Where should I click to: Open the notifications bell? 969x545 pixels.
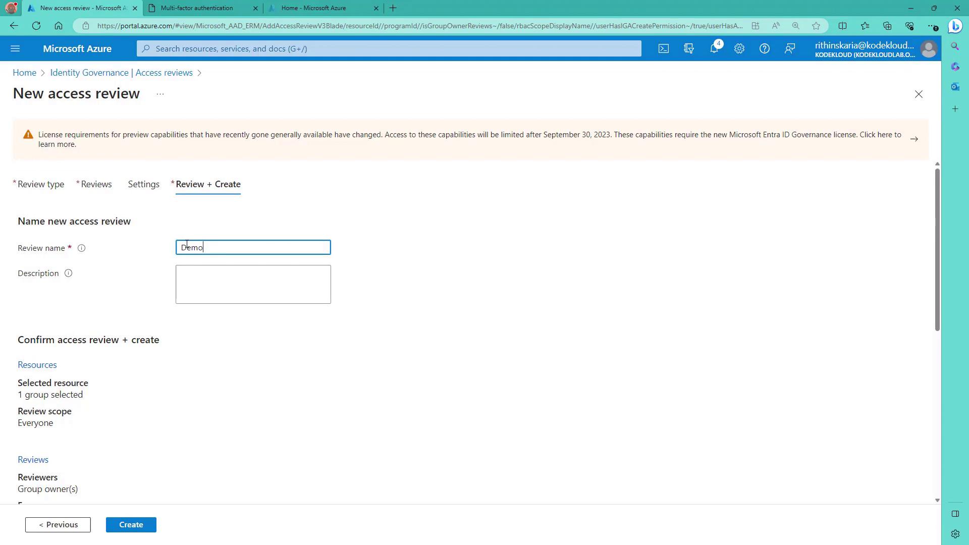(714, 48)
